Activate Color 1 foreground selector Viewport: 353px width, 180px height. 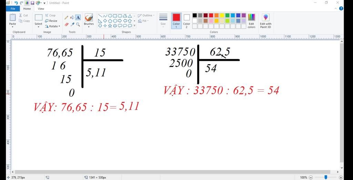(176, 20)
